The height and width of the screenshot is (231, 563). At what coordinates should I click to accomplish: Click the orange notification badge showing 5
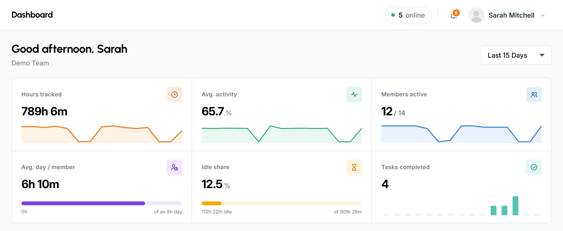(456, 13)
